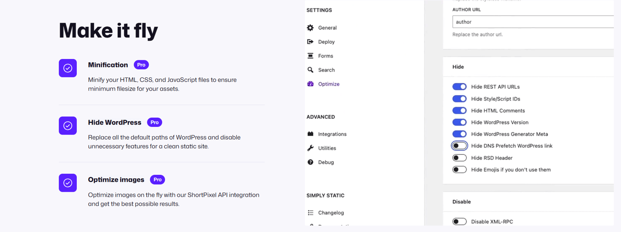
Task: Click the Hide WordPress checkmark icon
Action: [x=68, y=126]
